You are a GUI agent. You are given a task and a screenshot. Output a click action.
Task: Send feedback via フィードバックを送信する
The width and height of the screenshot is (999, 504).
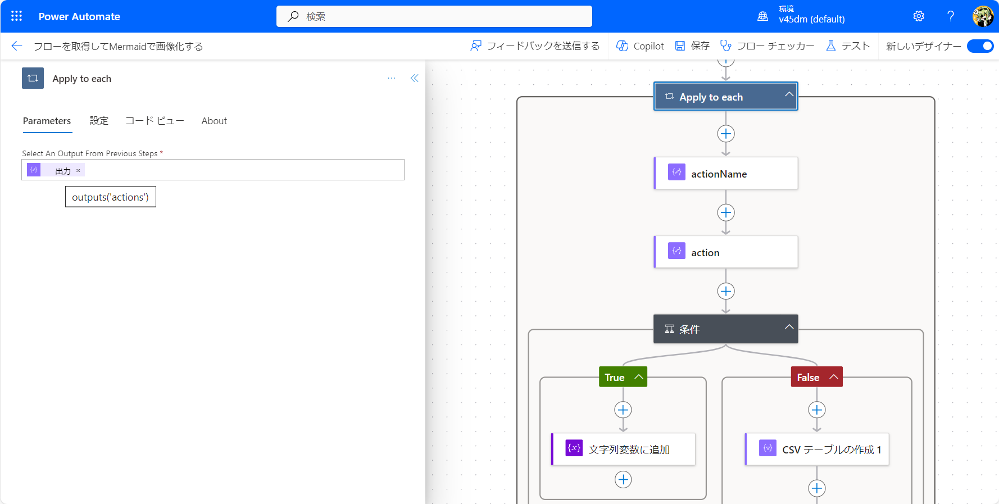point(535,46)
